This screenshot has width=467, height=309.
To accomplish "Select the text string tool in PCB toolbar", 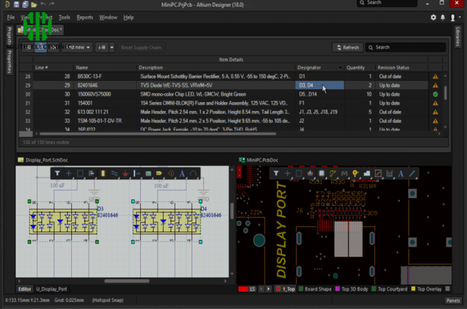I will point(401,173).
